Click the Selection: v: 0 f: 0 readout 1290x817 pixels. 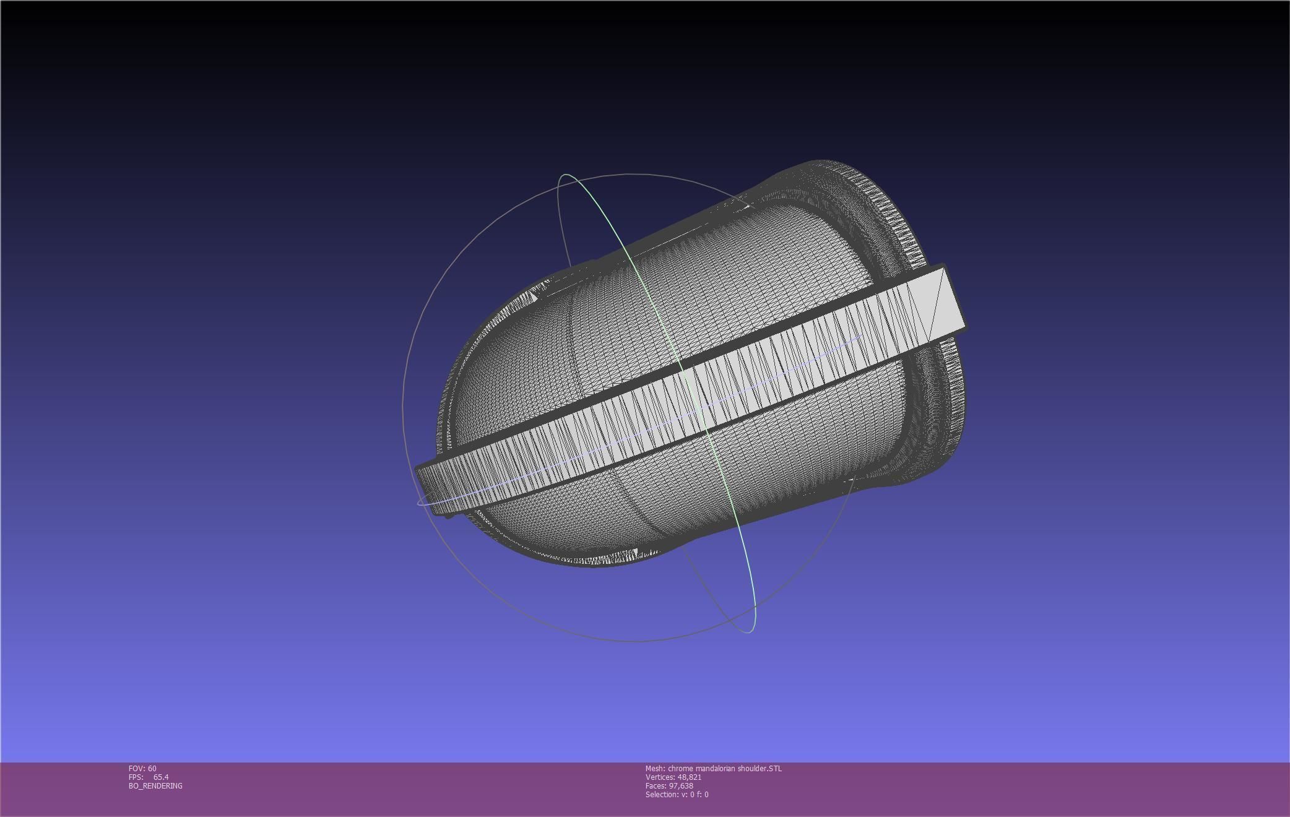[x=677, y=794]
